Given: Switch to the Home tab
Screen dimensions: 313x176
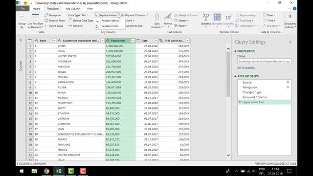Looking at the screenshot, I should click(x=36, y=9).
